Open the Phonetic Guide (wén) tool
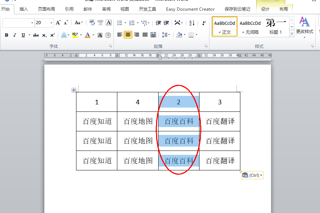 100,23
